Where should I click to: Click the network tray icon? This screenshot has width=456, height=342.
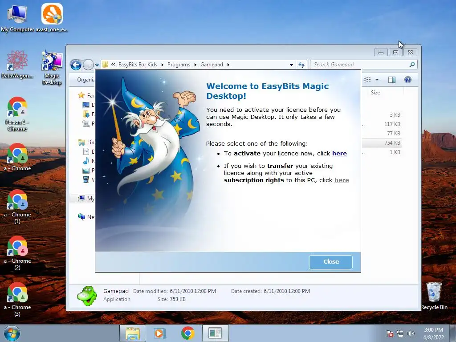tap(400, 334)
